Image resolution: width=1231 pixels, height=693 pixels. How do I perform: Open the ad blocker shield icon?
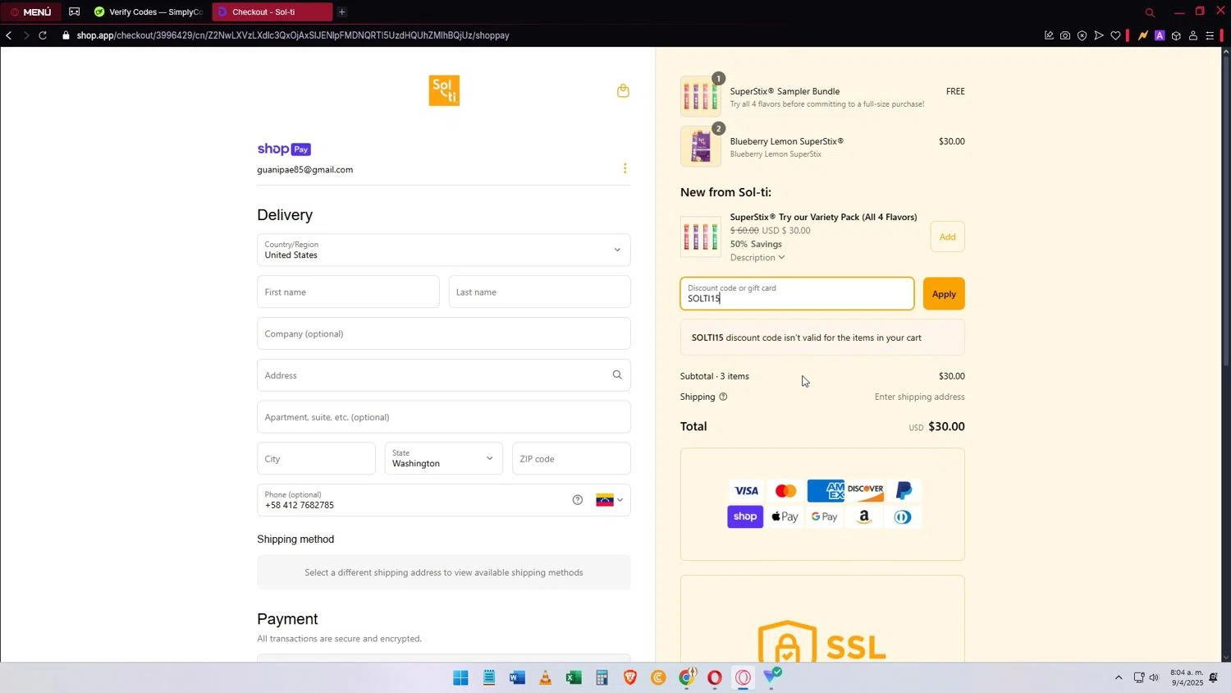1082,35
